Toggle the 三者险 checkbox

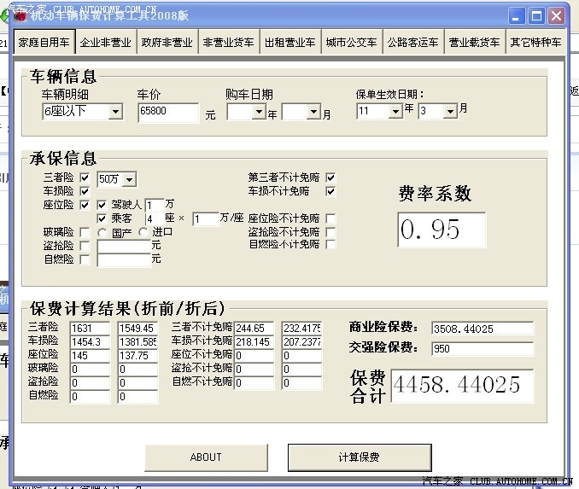coord(85,178)
